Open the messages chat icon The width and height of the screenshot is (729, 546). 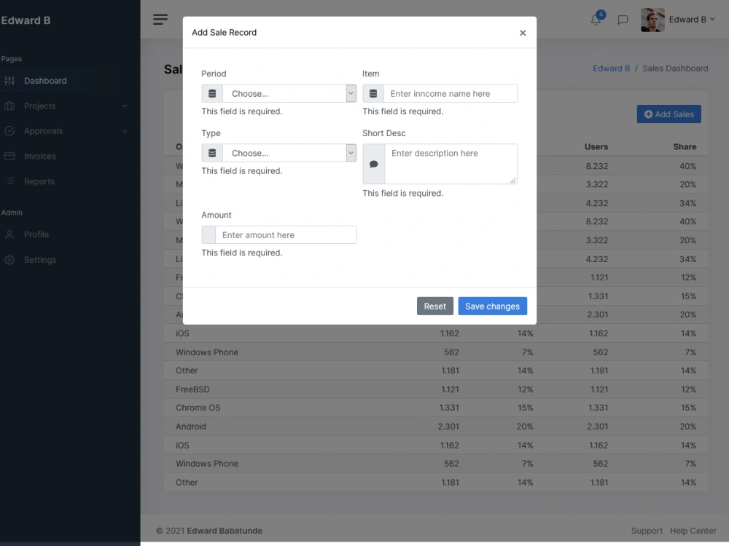click(623, 20)
